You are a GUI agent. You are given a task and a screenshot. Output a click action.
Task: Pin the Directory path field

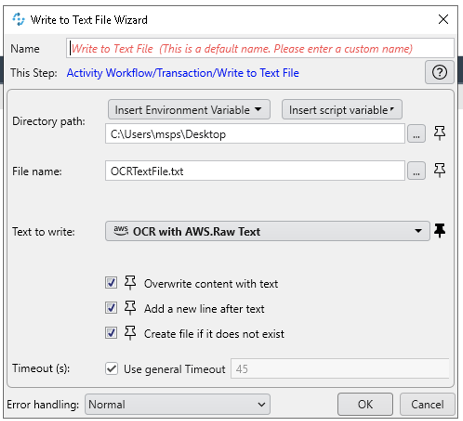click(x=439, y=133)
